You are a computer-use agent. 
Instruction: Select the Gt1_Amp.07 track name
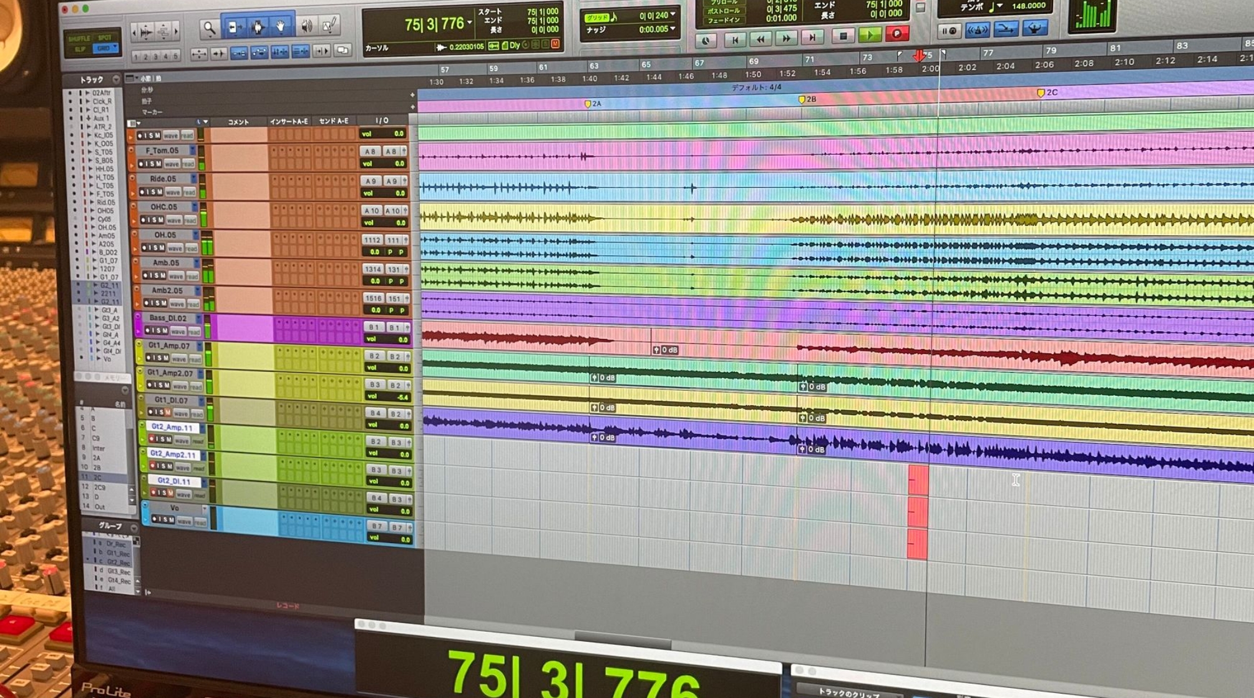click(x=169, y=345)
